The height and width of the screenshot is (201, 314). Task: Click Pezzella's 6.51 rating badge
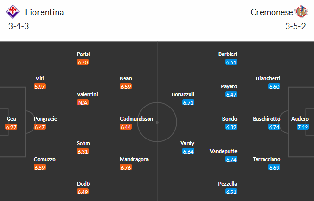tap(231, 192)
